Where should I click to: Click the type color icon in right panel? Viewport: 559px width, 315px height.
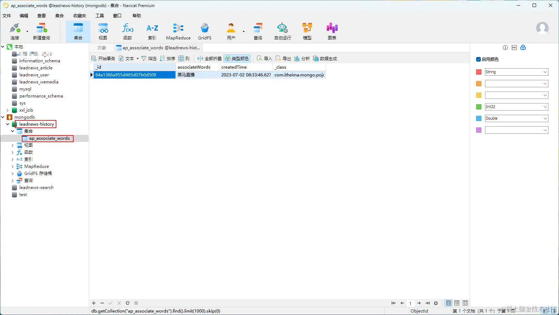pyautogui.click(x=523, y=48)
